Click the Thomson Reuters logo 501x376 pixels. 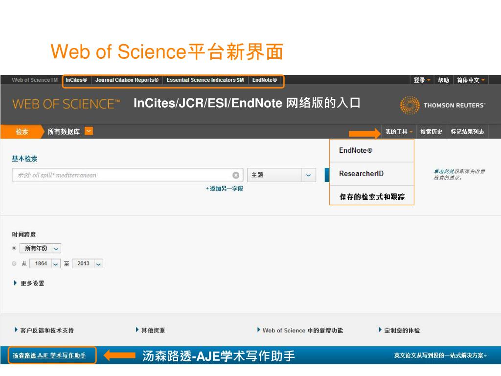click(x=442, y=105)
